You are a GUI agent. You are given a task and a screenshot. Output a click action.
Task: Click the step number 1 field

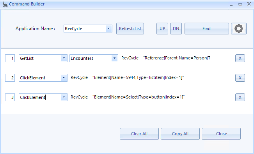[x=10, y=58]
